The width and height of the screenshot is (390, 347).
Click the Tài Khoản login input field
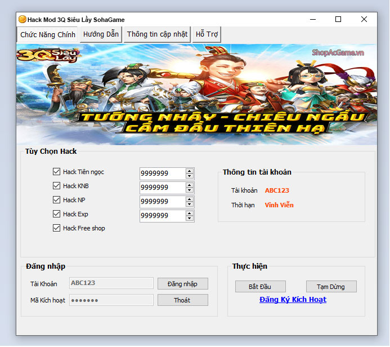(x=111, y=283)
